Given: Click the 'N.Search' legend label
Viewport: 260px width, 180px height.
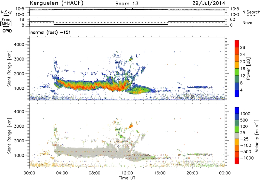Looking at the screenshot, I should (x=251, y=12).
